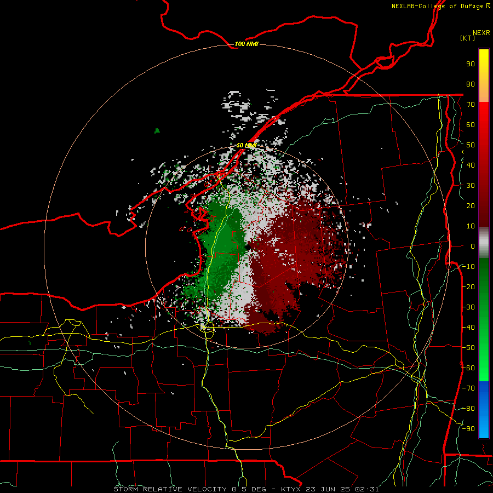Click the -80 scale value
The height and width of the screenshot is (493, 493).
pyautogui.click(x=468, y=409)
